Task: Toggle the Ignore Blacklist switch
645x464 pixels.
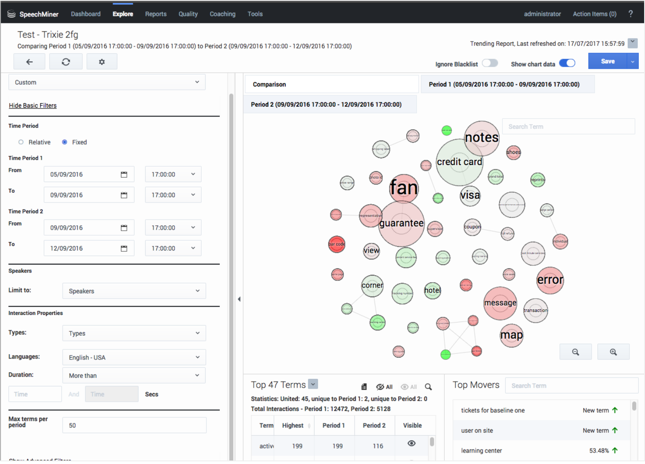Action: click(490, 63)
